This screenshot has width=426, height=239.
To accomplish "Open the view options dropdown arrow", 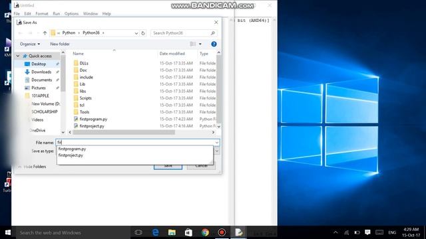I will point(200,44).
